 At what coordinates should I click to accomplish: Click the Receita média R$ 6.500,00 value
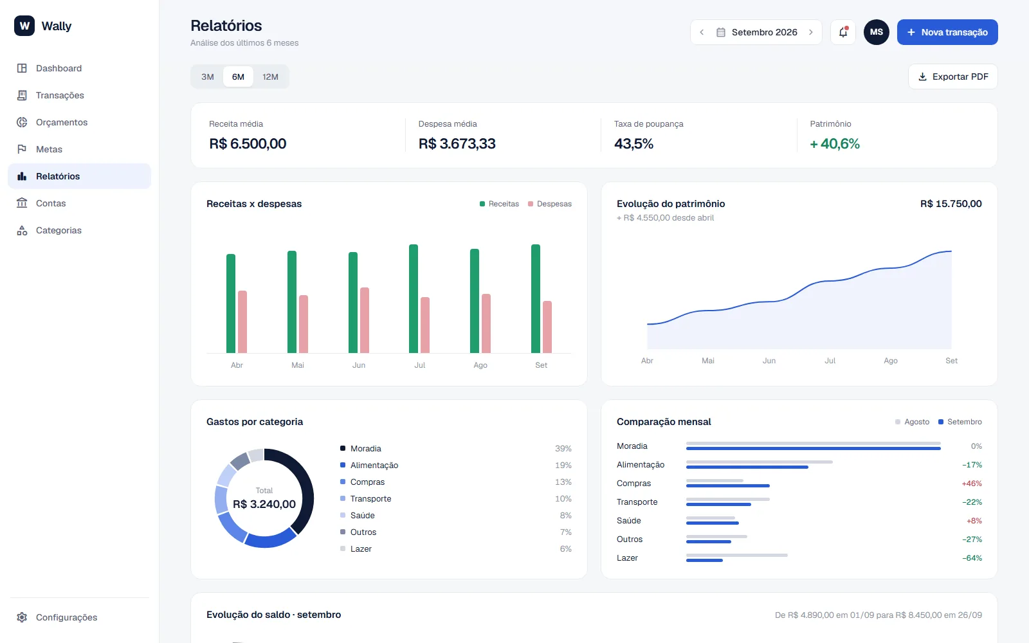point(248,144)
